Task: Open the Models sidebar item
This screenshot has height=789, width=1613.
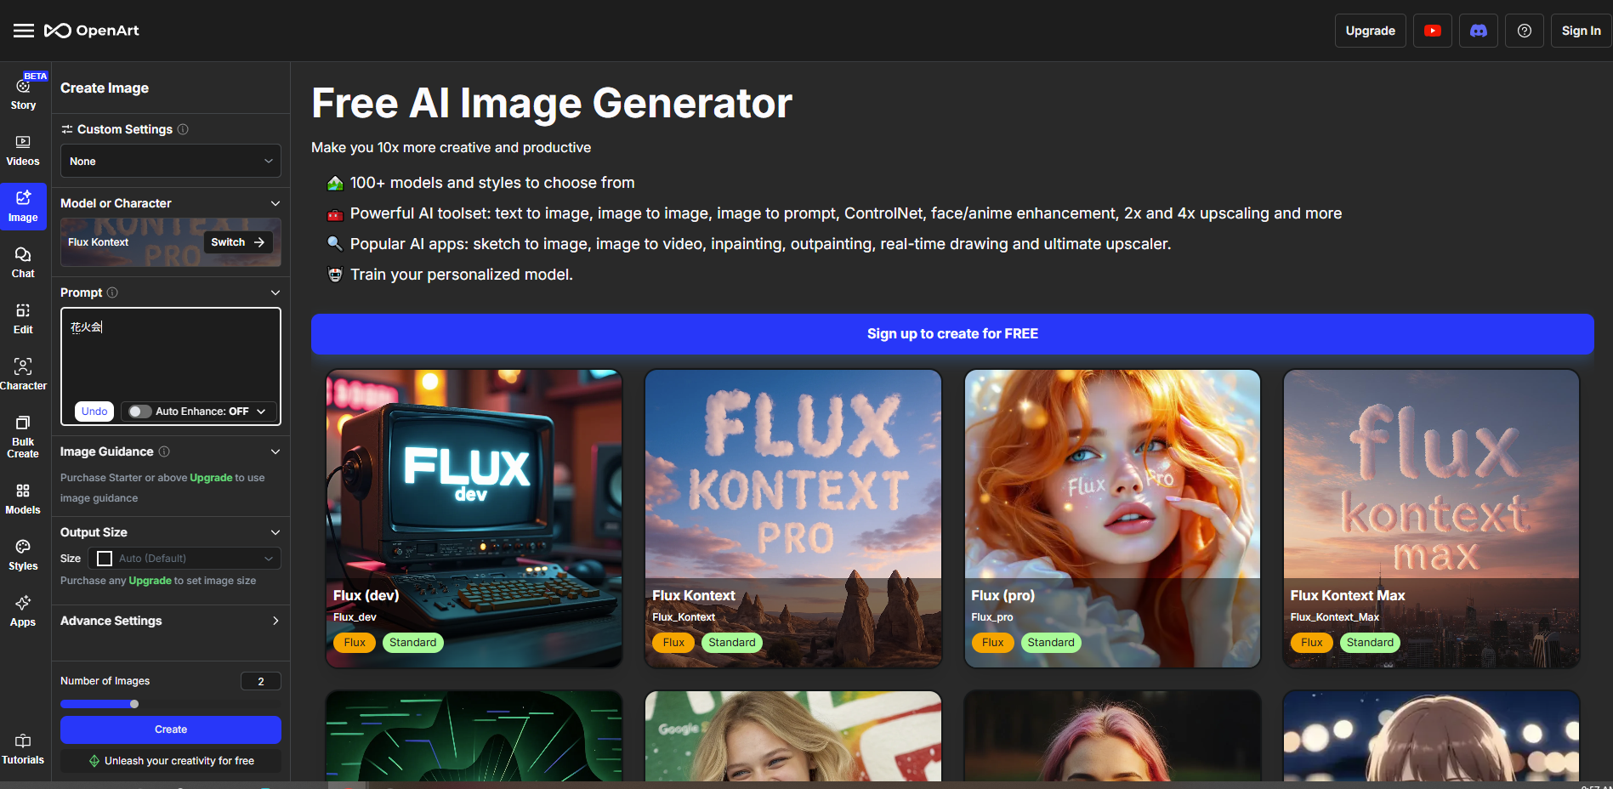Action: click(23, 499)
